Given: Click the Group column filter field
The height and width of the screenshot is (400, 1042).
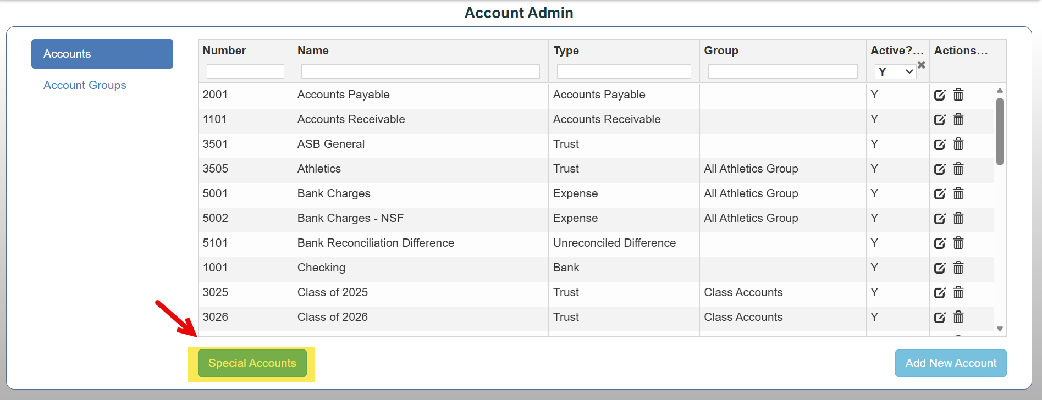Looking at the screenshot, I should (x=783, y=71).
